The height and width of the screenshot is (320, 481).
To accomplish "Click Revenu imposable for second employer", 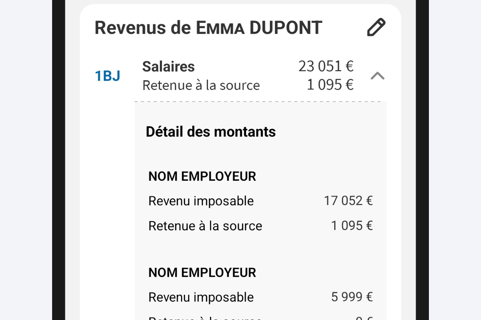I will click(201, 297).
